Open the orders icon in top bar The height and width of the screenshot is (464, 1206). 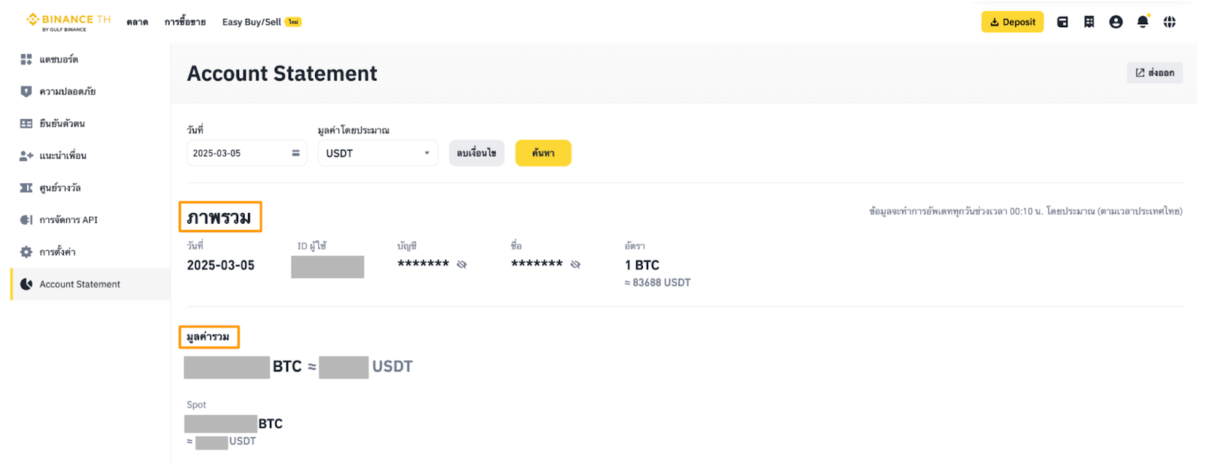pos(1089,22)
